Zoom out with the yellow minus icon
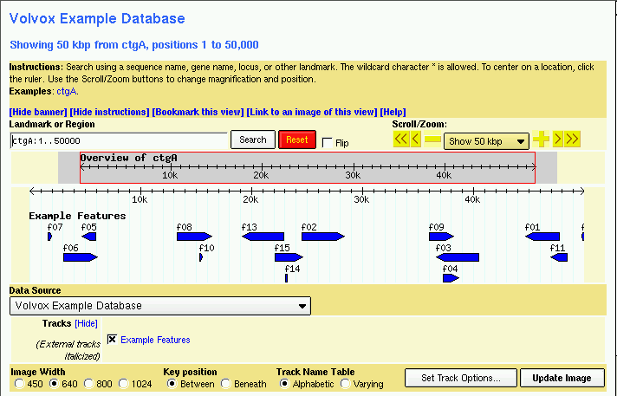The width and height of the screenshot is (617, 396). click(x=432, y=140)
